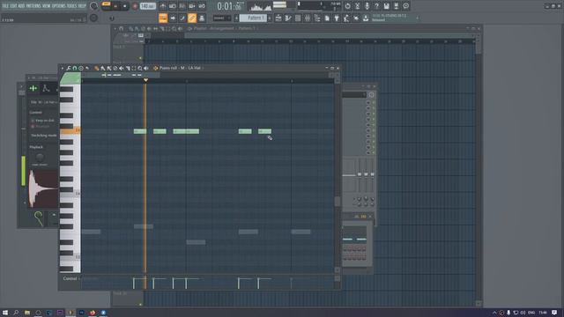564x317 pixels.
Task: Toggle the metronome button
Action: 163,6
